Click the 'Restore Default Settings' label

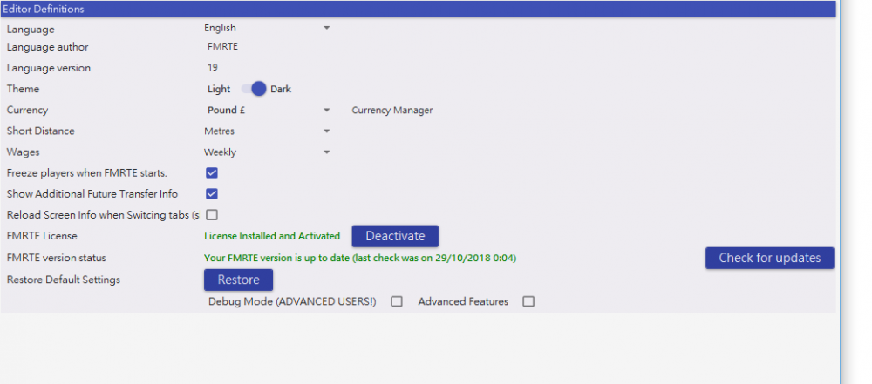tap(64, 280)
